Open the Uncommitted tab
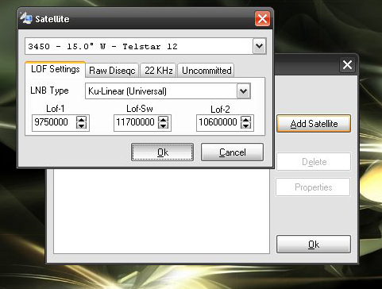The height and width of the screenshot is (289, 382). click(x=206, y=71)
